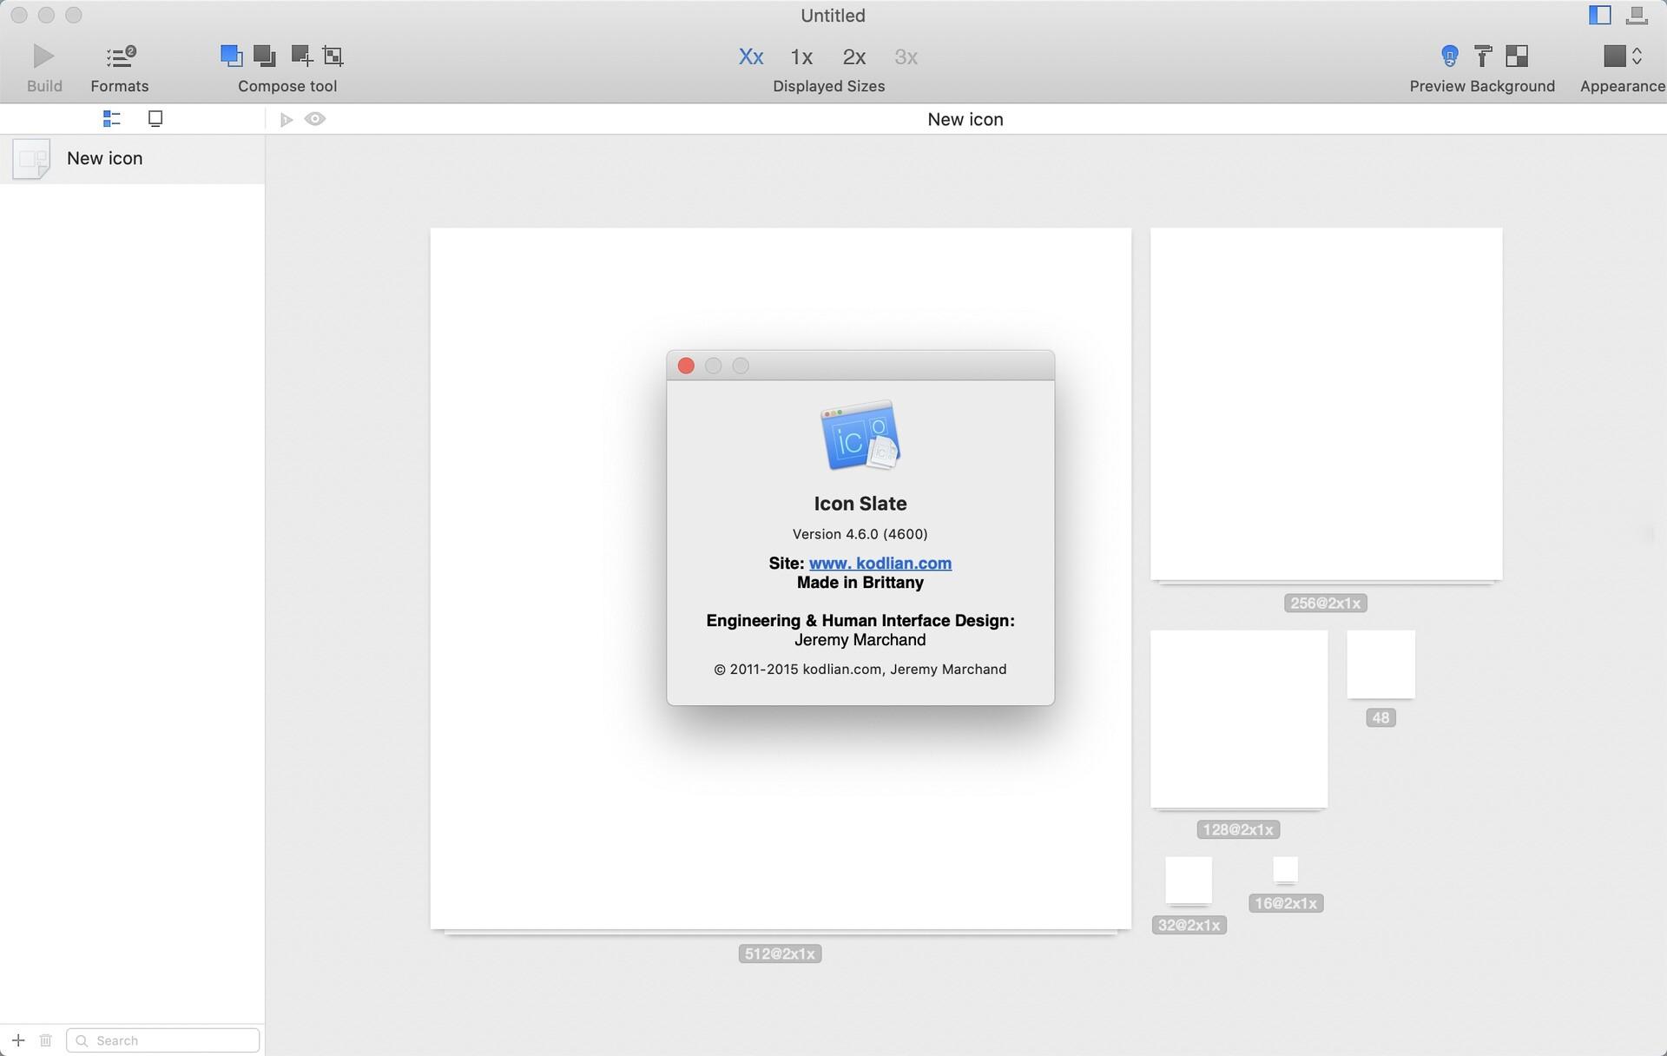Show all sizes with Xx
1667x1056 pixels.
751,56
